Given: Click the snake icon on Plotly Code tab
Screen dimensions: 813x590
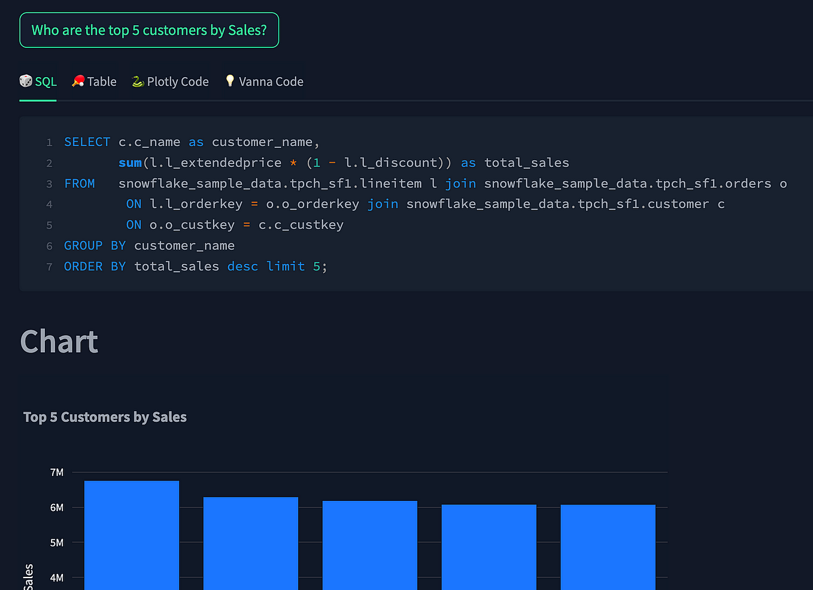Looking at the screenshot, I should click(136, 81).
